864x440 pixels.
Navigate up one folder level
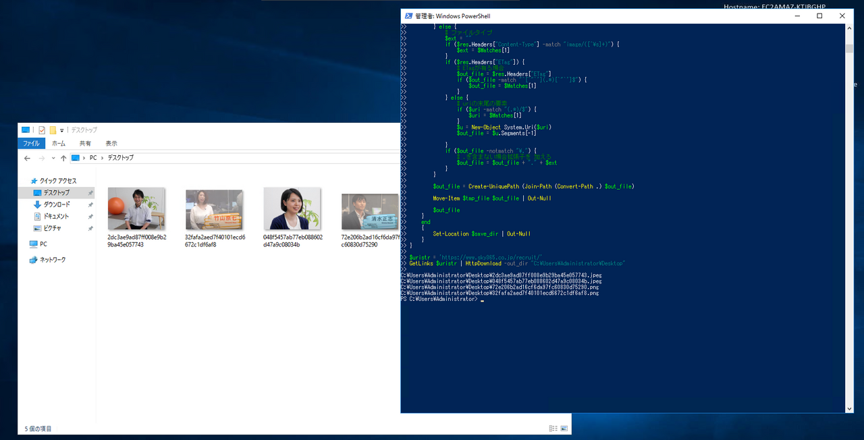(x=63, y=158)
